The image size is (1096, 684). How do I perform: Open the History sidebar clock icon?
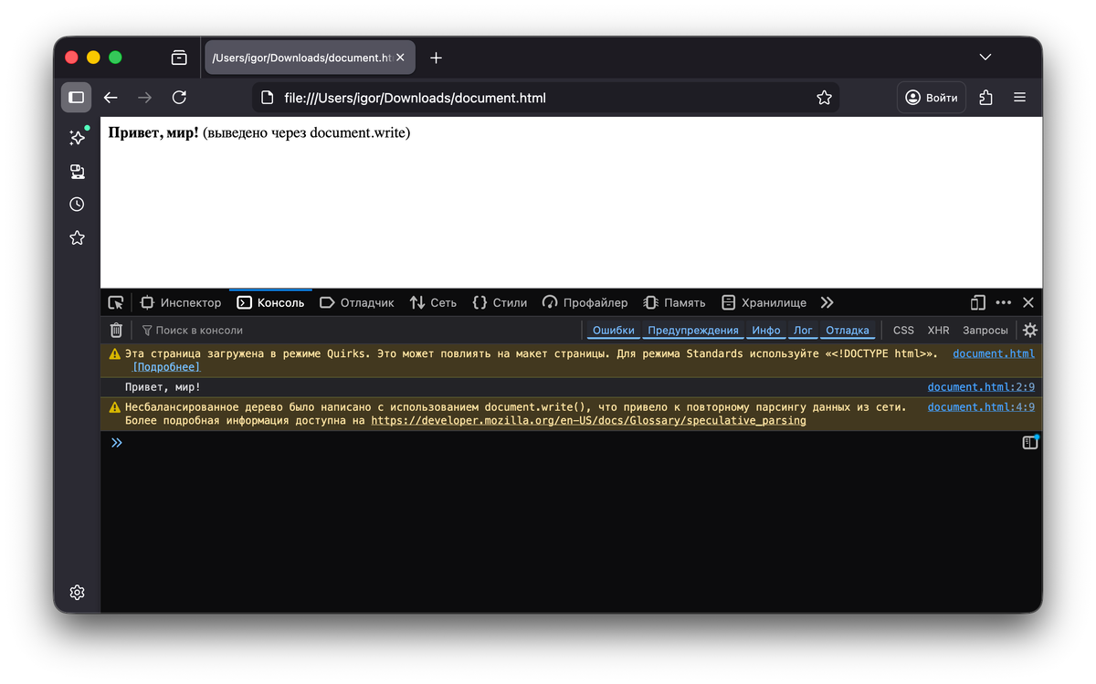(77, 205)
